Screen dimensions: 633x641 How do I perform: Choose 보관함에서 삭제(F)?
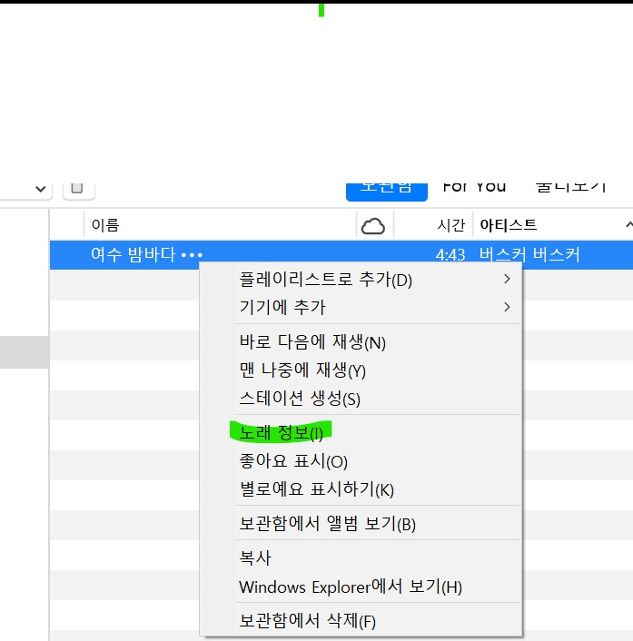[361, 620]
